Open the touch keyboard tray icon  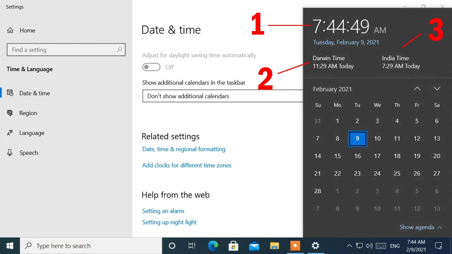[381, 246]
